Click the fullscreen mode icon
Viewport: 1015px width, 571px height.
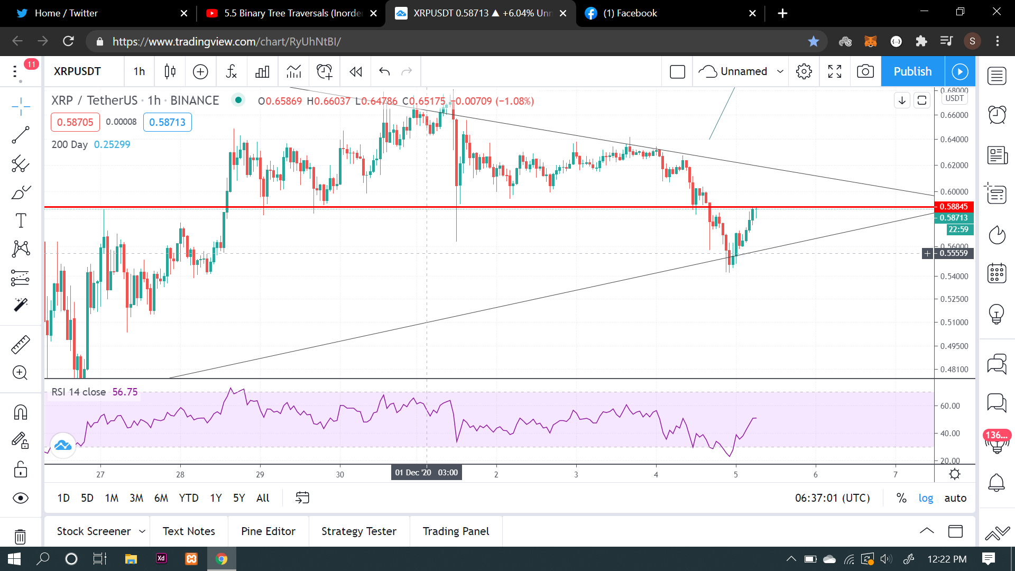(834, 71)
